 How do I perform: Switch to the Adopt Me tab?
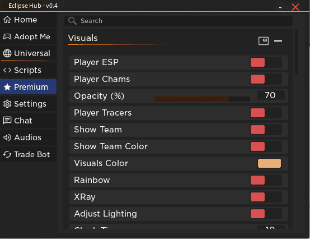(29, 36)
